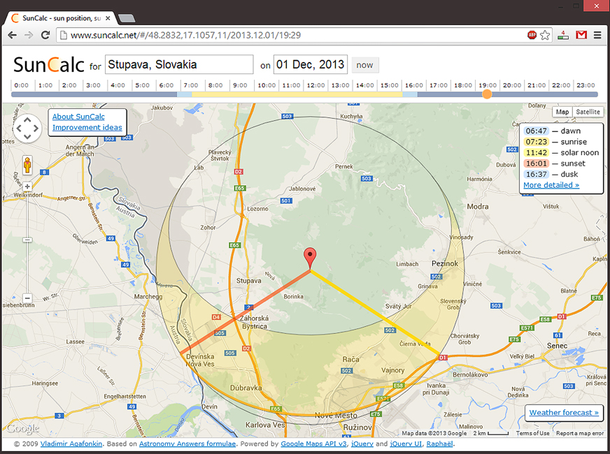Screen dimensions: 610x454
Task: Switch to Satellite view
Action: [x=588, y=112]
